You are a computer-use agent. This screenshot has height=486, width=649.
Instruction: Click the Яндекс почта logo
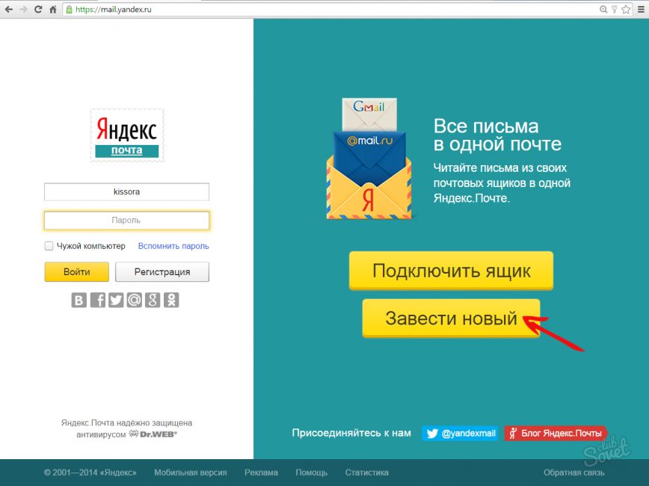(126, 135)
